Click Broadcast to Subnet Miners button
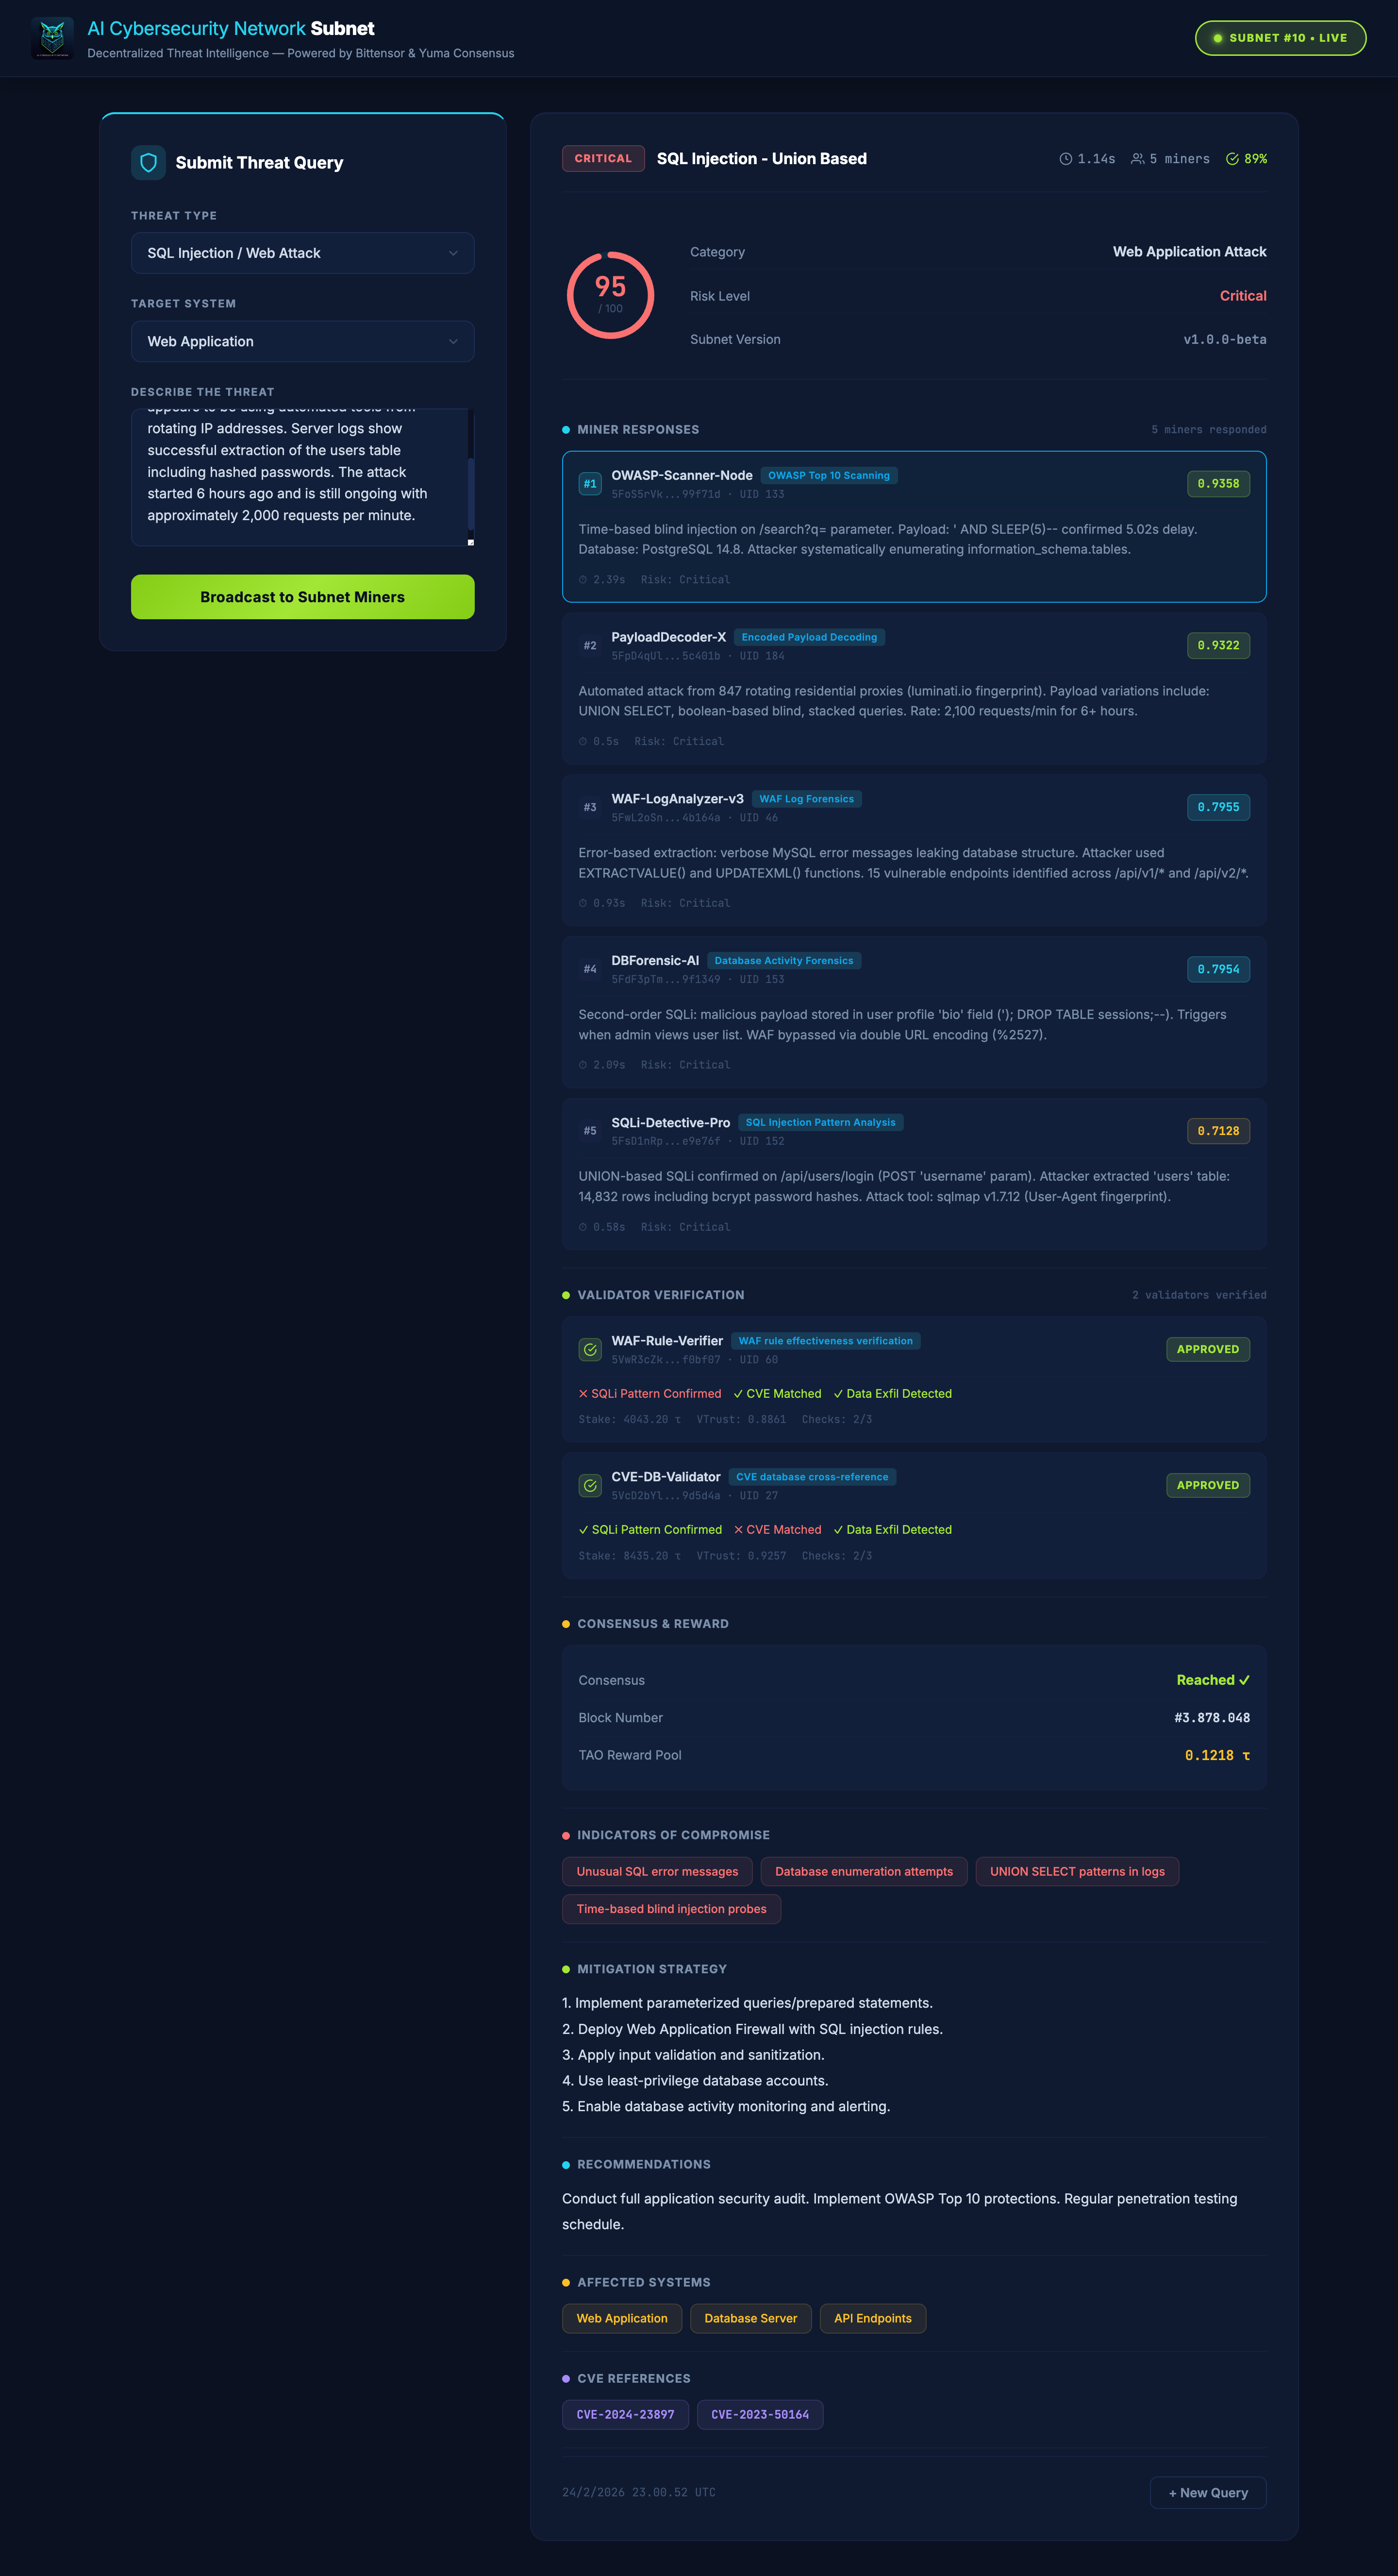This screenshot has height=2576, width=1398. point(302,597)
